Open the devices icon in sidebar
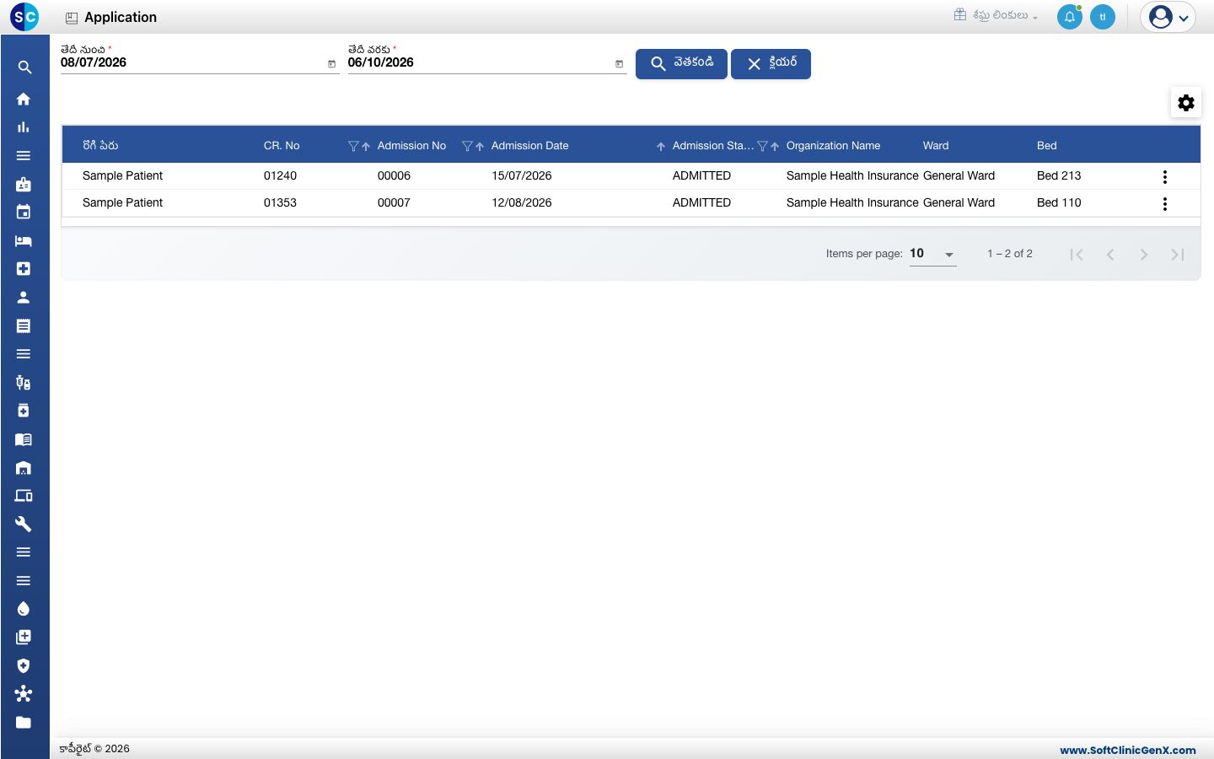The width and height of the screenshot is (1214, 759). coord(24,496)
